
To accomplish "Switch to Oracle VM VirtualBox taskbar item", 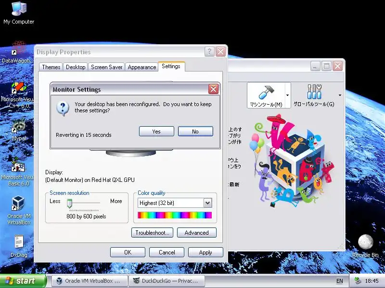I will [90, 281].
